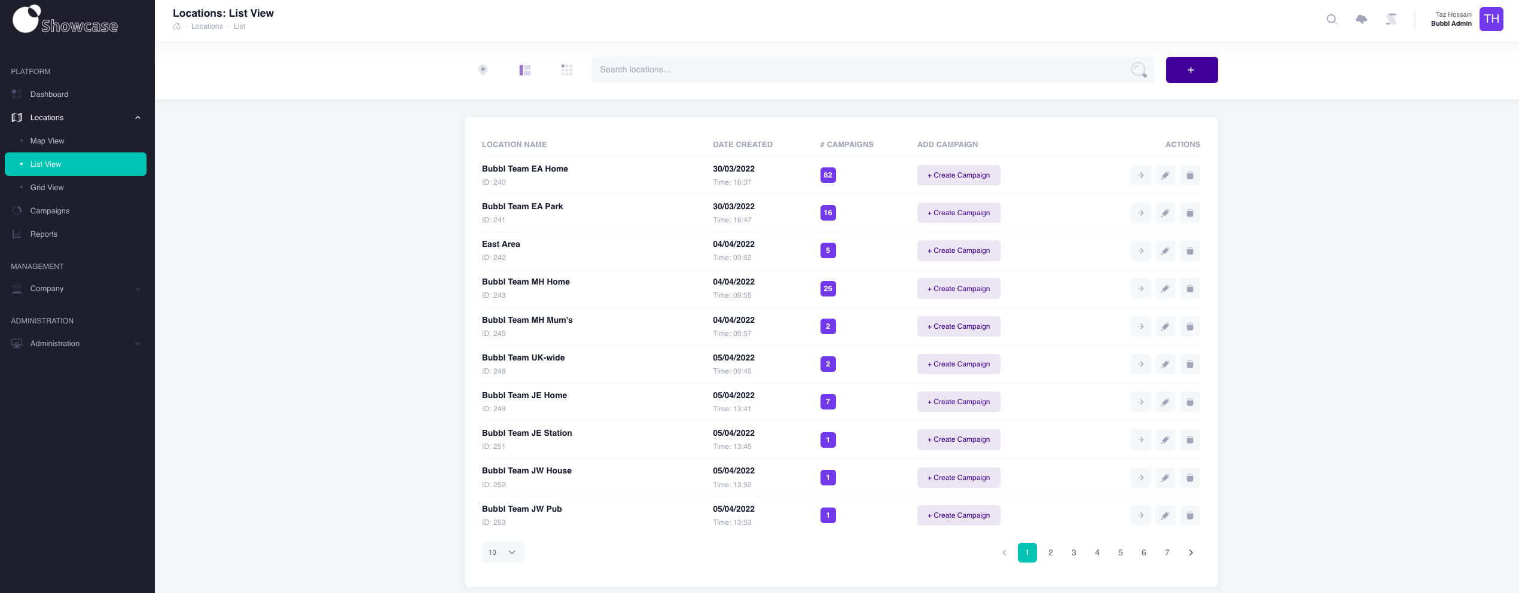Click the home breadcrumb icon

tap(177, 26)
